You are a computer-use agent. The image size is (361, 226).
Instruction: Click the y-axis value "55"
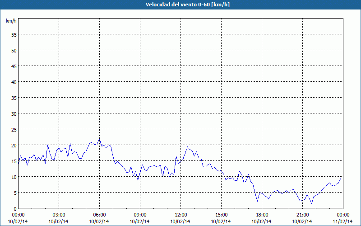point(14,35)
